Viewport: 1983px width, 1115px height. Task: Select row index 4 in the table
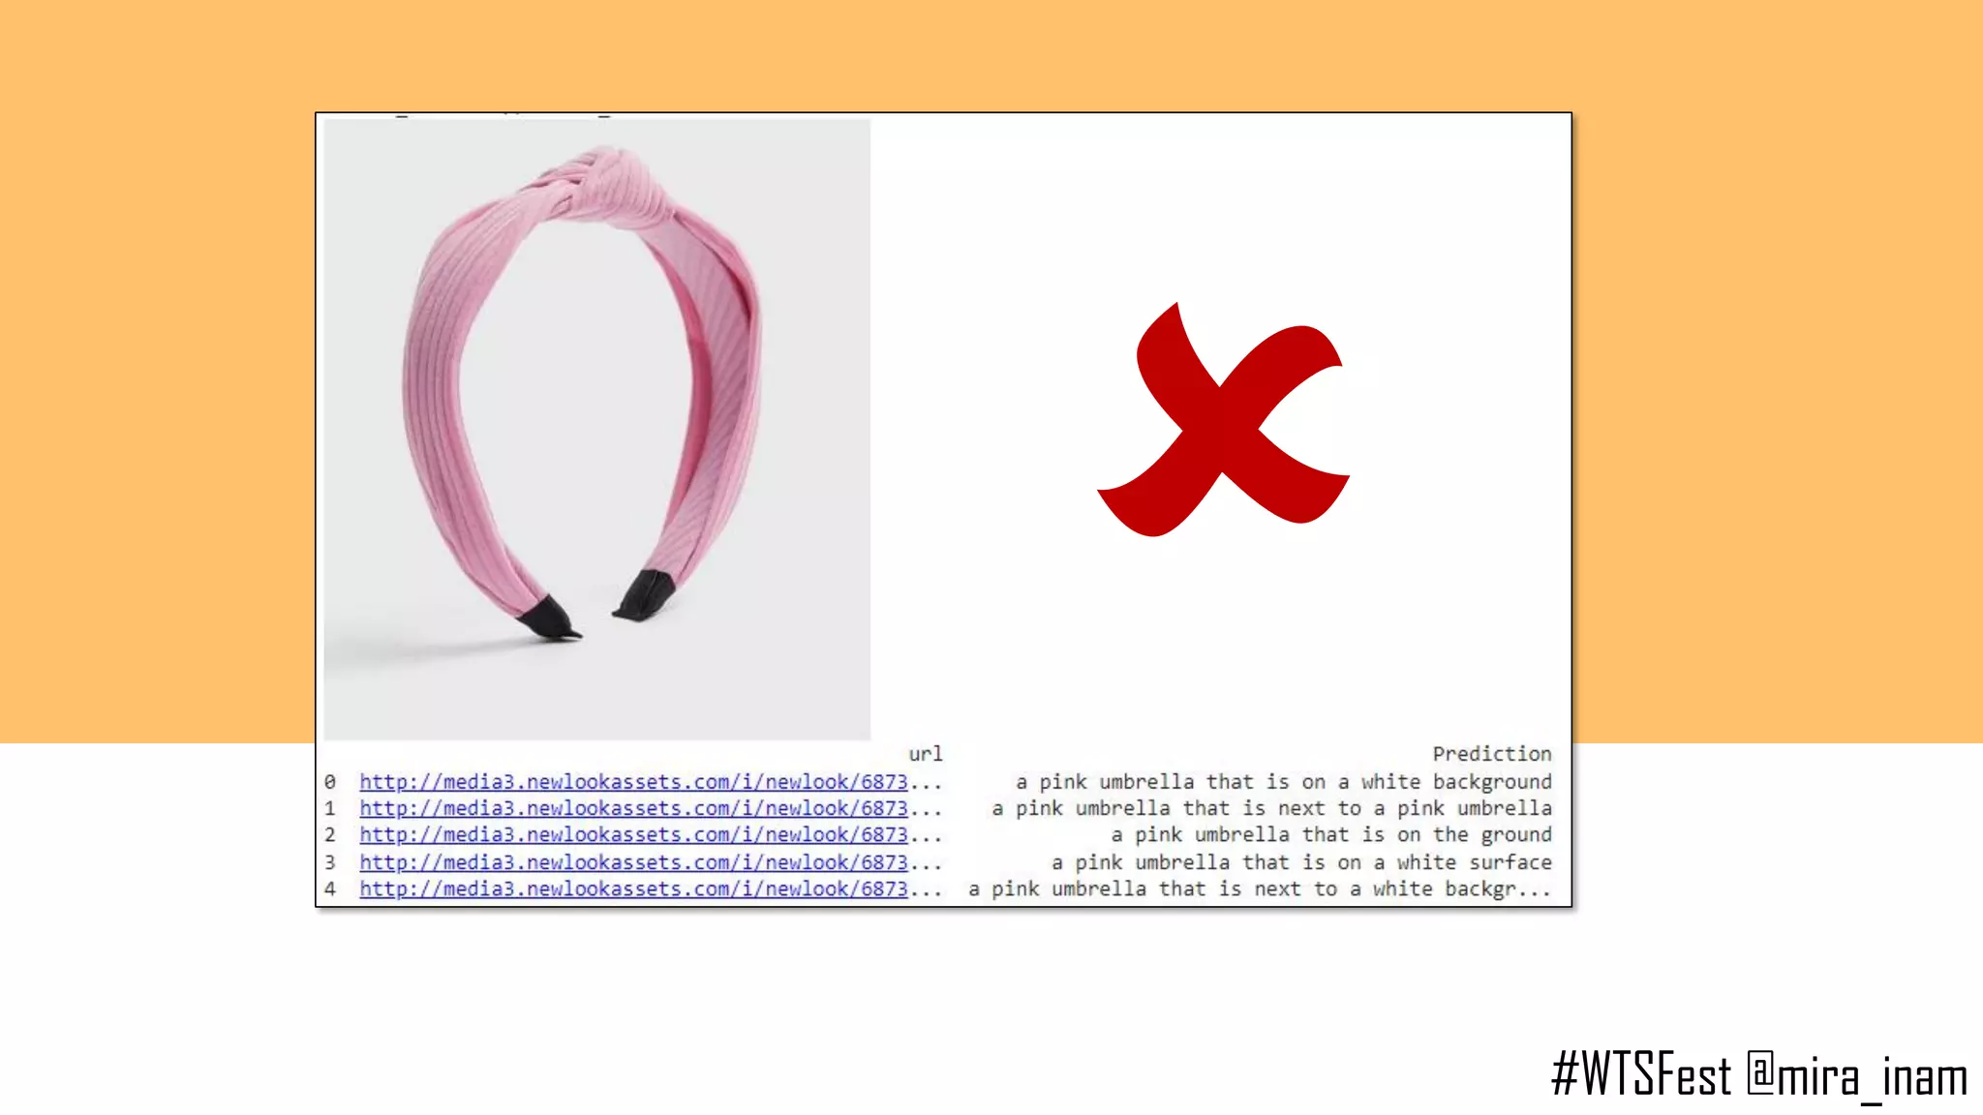[330, 889]
